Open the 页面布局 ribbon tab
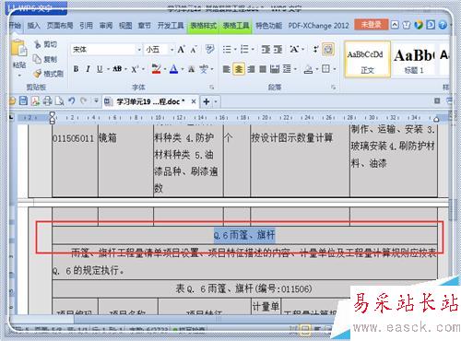Image resolution: width=461 pixels, height=341 pixels. [x=60, y=26]
